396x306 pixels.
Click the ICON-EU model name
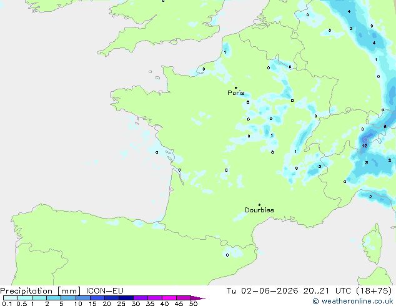point(105,291)
